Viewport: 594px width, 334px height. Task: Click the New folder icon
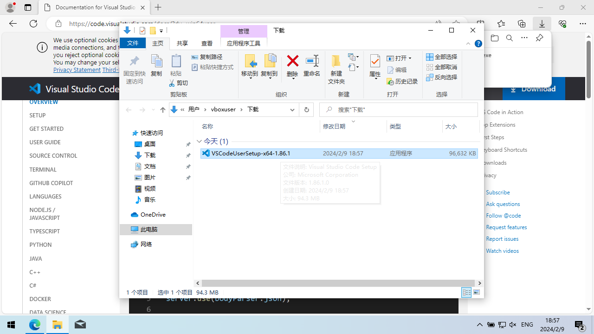tap(336, 69)
